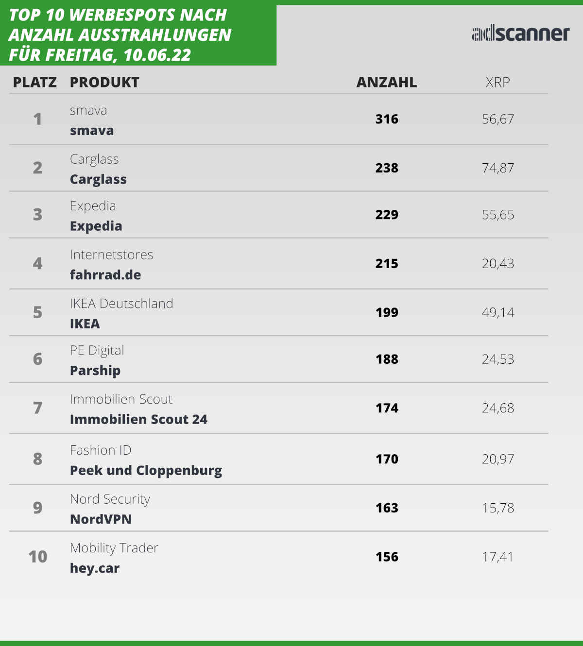The image size is (583, 646).
Task: Click Peek und Cloppenburg product name
Action: [x=146, y=471]
